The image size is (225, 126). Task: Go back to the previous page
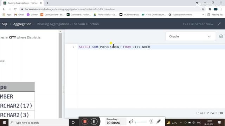click(4, 9)
